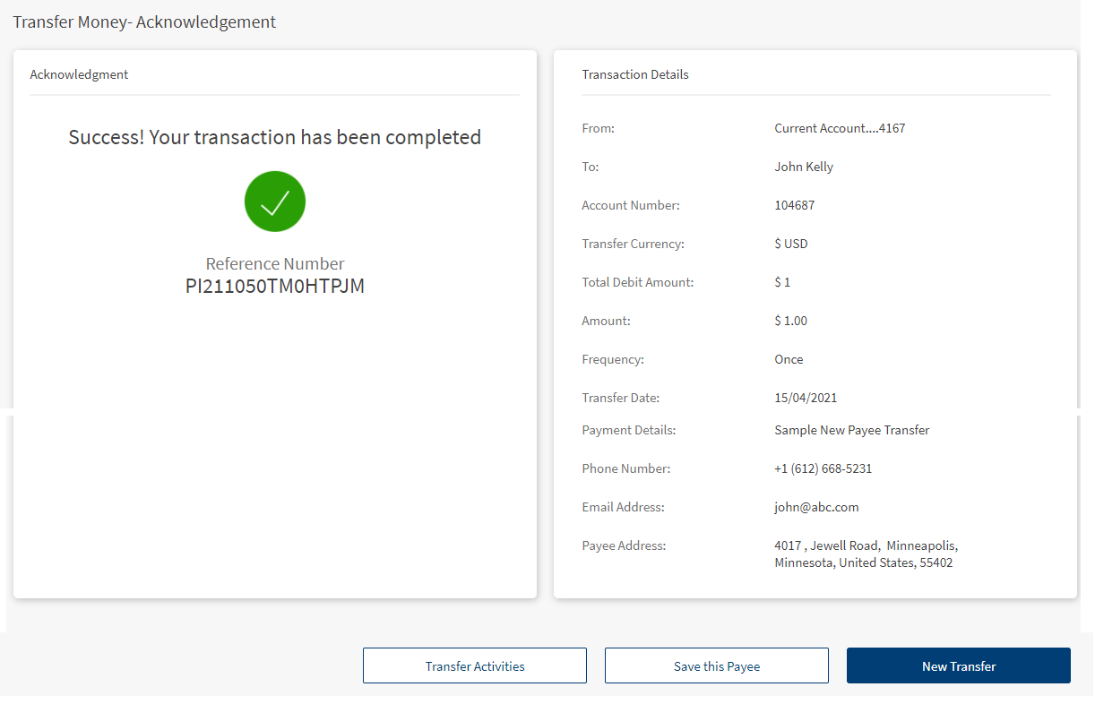
Task: Select payee name John Kelly
Action: (x=804, y=167)
